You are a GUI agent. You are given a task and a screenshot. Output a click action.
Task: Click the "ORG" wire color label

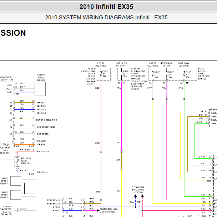tap(22, 143)
